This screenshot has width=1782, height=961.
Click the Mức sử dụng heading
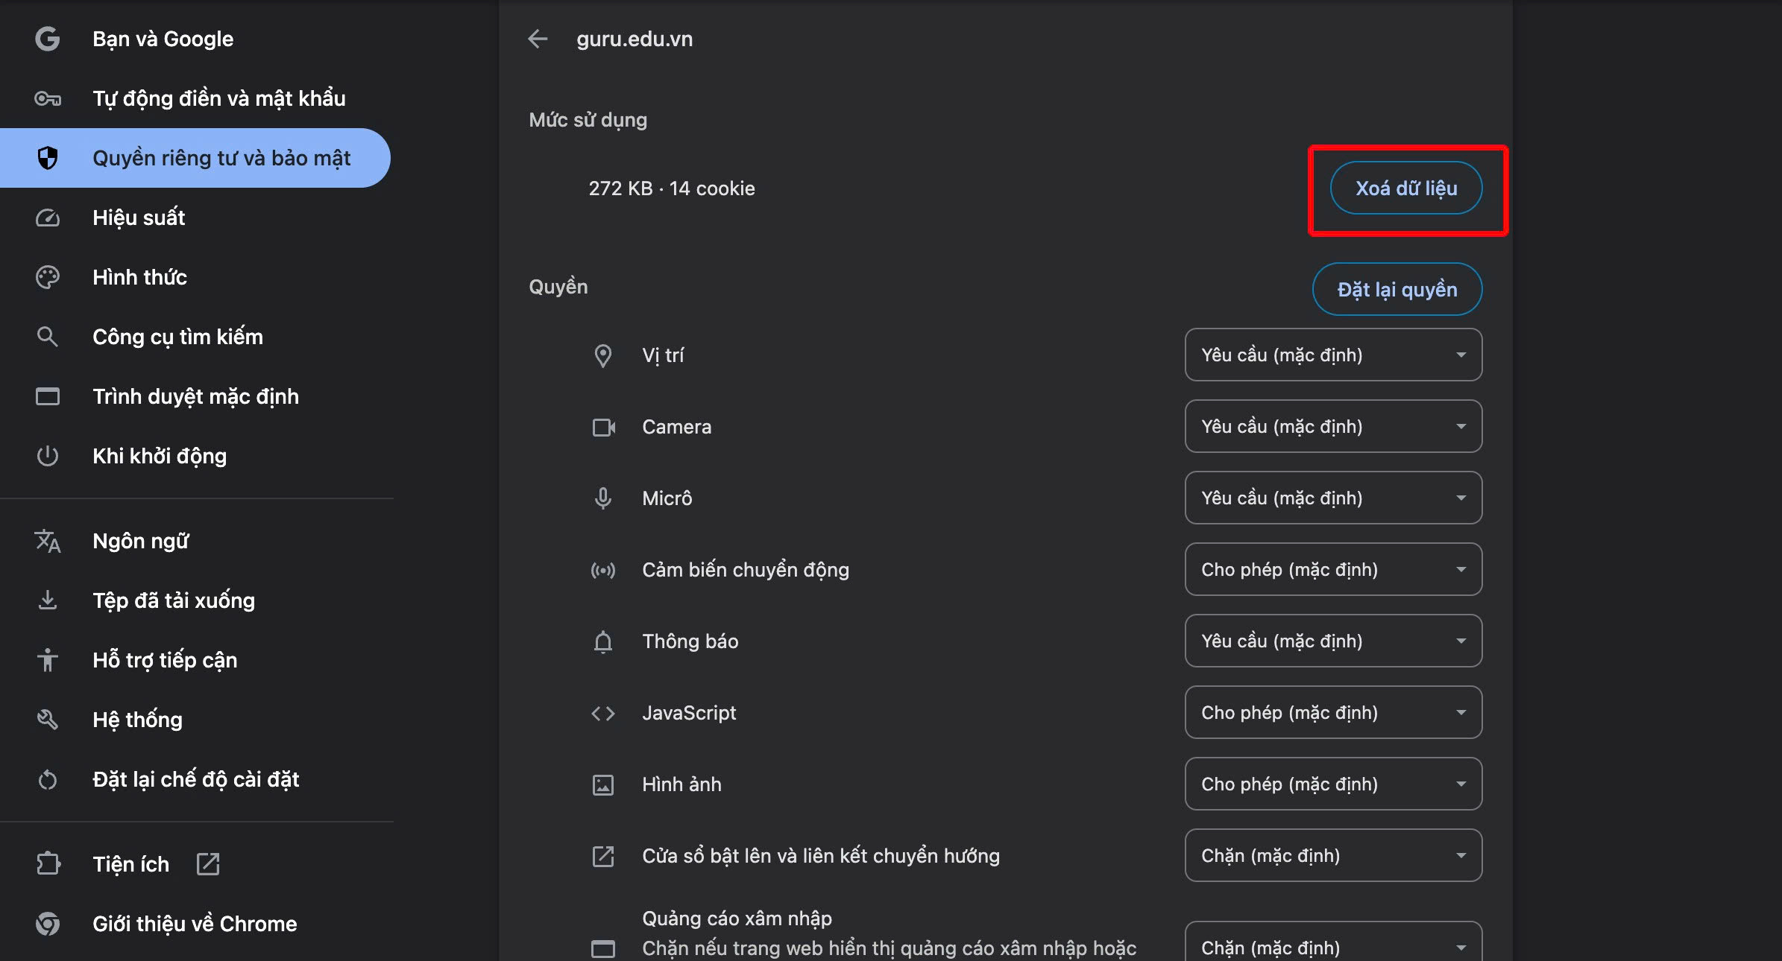[588, 120]
